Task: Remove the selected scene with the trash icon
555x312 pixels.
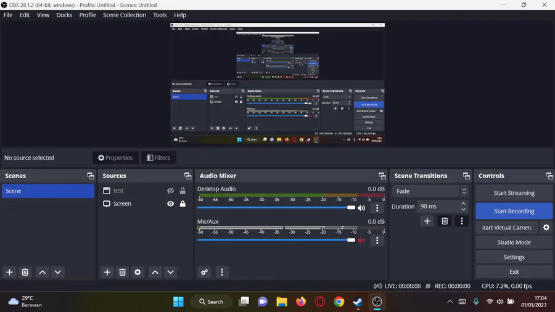Action: [25, 272]
